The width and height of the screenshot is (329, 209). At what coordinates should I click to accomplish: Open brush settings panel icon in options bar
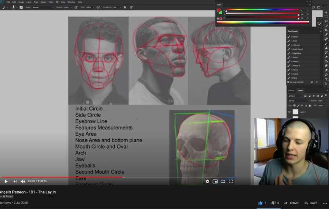(x=21, y=7)
